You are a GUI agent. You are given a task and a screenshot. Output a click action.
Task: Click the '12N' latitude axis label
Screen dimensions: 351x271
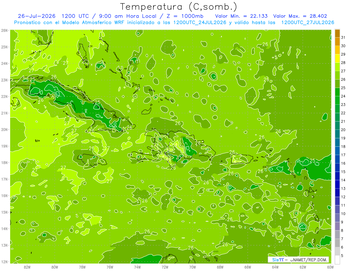coord(4,262)
